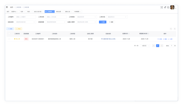
Task: Toggle fullscreen mode icon in header
Action: tap(162, 7)
